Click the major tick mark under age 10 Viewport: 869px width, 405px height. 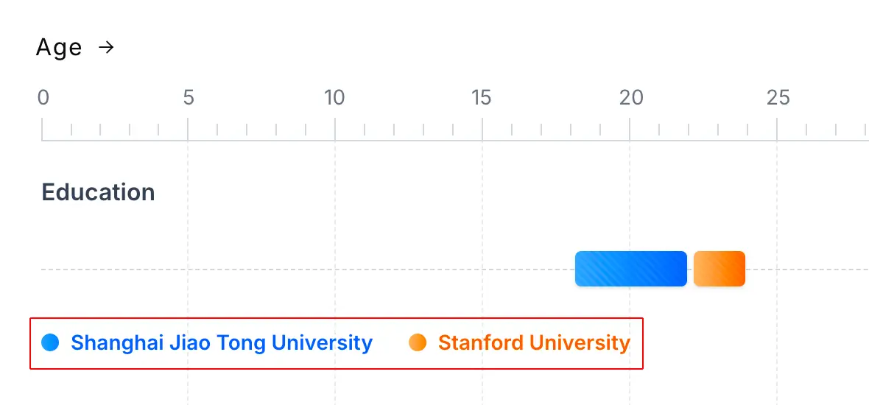click(x=335, y=129)
